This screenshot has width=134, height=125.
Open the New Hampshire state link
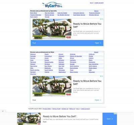point(93,64)
